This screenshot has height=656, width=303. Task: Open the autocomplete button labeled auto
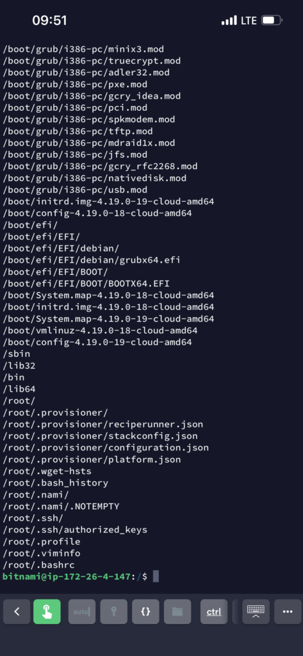(82, 612)
